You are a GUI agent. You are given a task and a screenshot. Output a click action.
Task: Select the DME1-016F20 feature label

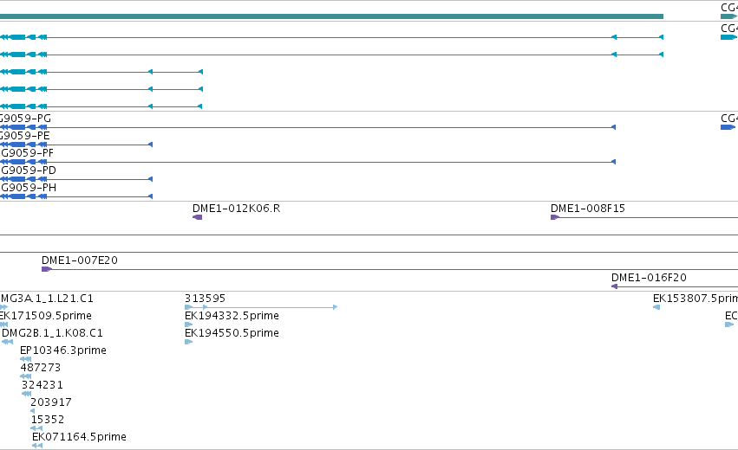pyautogui.click(x=649, y=278)
